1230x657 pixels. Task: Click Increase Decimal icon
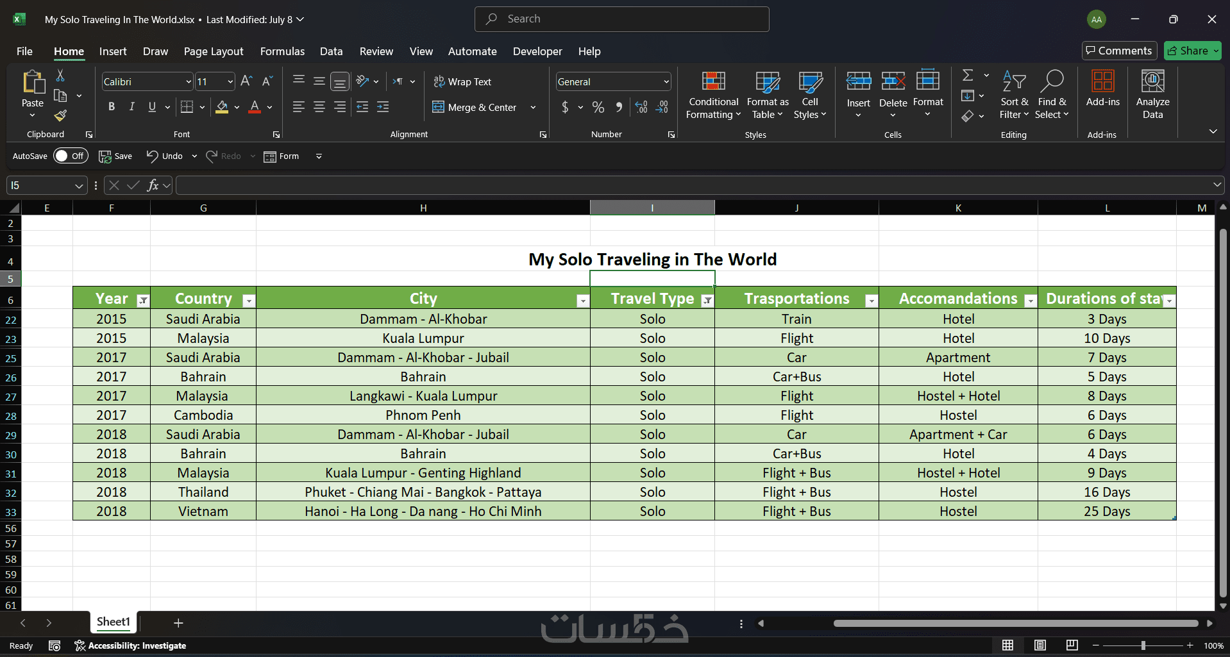641,107
